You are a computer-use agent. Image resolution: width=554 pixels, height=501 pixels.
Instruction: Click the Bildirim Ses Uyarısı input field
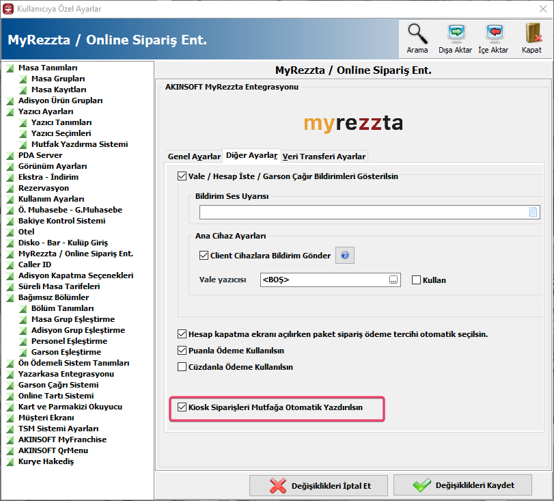(x=362, y=212)
